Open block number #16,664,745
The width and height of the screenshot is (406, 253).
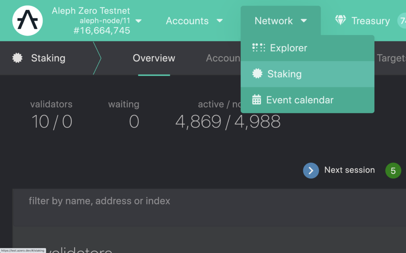pyautogui.click(x=101, y=30)
